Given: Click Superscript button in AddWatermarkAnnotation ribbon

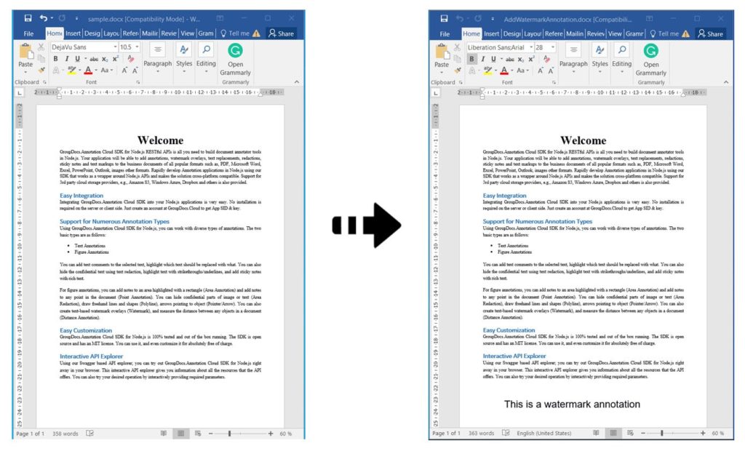Looking at the screenshot, I should point(531,59).
